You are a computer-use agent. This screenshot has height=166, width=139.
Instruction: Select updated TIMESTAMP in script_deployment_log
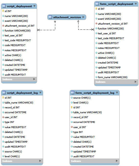pyautogui.click(x=16, y=142)
